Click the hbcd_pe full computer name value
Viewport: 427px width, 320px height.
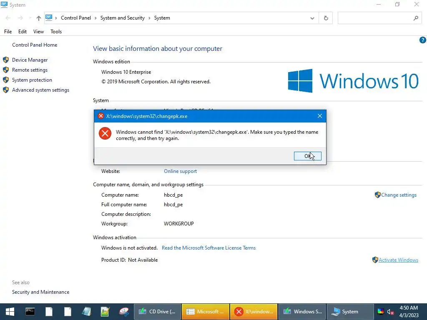(x=173, y=205)
